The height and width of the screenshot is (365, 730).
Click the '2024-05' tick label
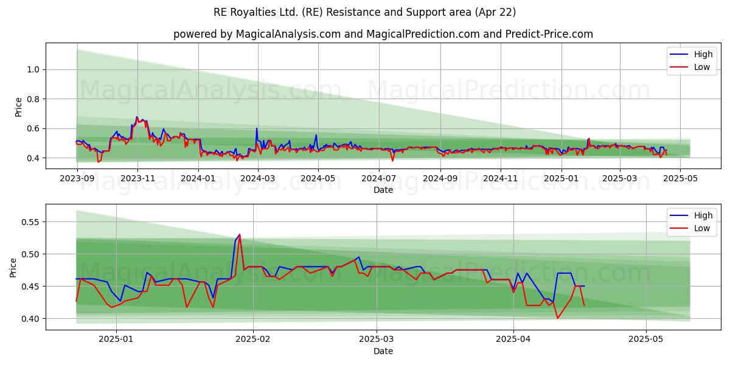click(319, 178)
